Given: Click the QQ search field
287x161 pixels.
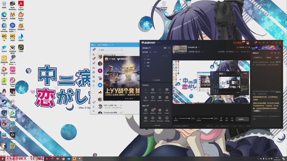Looking at the screenshot, I should pos(109,50).
